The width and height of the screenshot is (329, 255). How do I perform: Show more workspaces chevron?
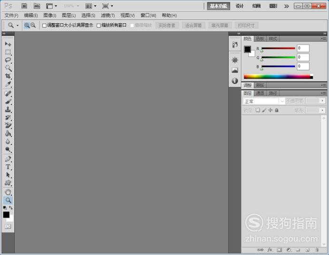[x=286, y=6]
